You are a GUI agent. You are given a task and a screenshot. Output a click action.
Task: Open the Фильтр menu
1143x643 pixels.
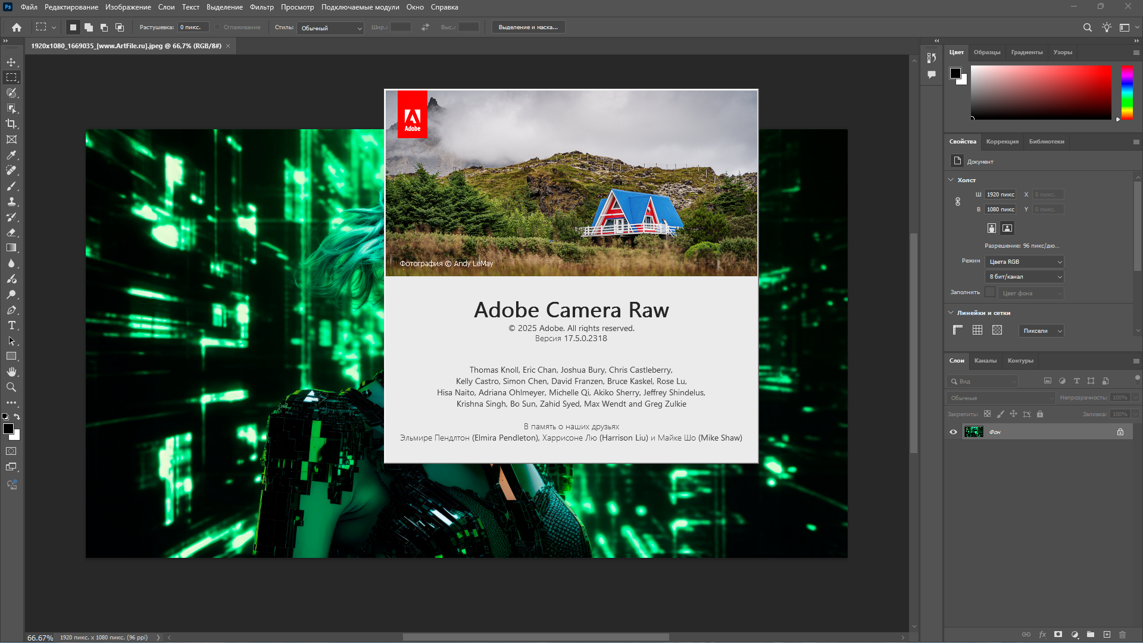click(261, 7)
